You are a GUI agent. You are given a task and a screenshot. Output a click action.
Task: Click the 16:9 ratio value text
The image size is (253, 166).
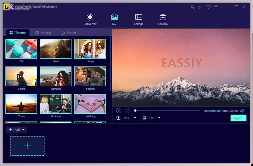click(x=126, y=118)
